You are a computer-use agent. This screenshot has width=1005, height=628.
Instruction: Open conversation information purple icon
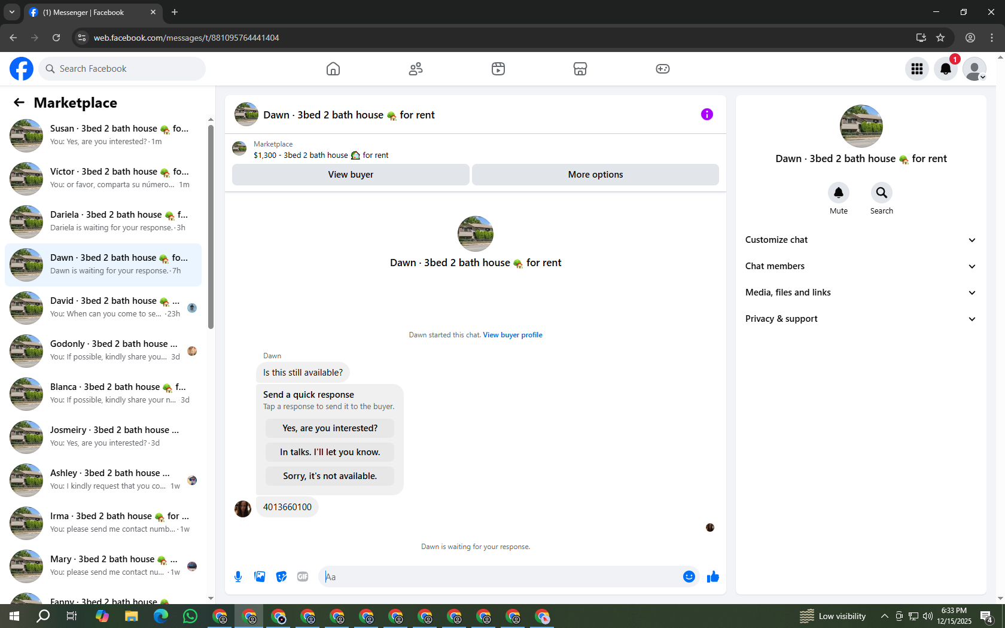coord(707,114)
